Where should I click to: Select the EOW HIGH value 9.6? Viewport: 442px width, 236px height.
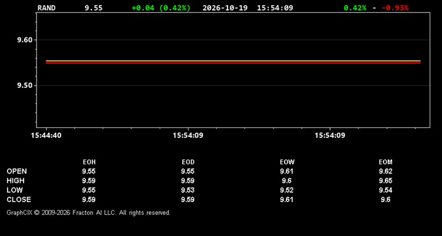(x=286, y=181)
